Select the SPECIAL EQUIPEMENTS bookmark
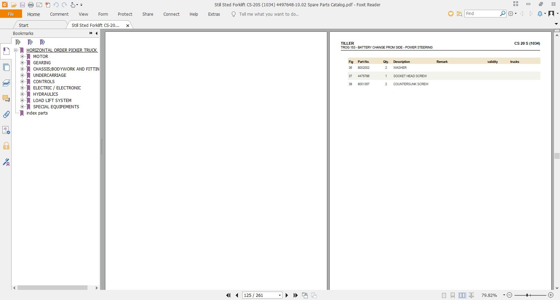This screenshot has height=300, width=560. pos(56,107)
